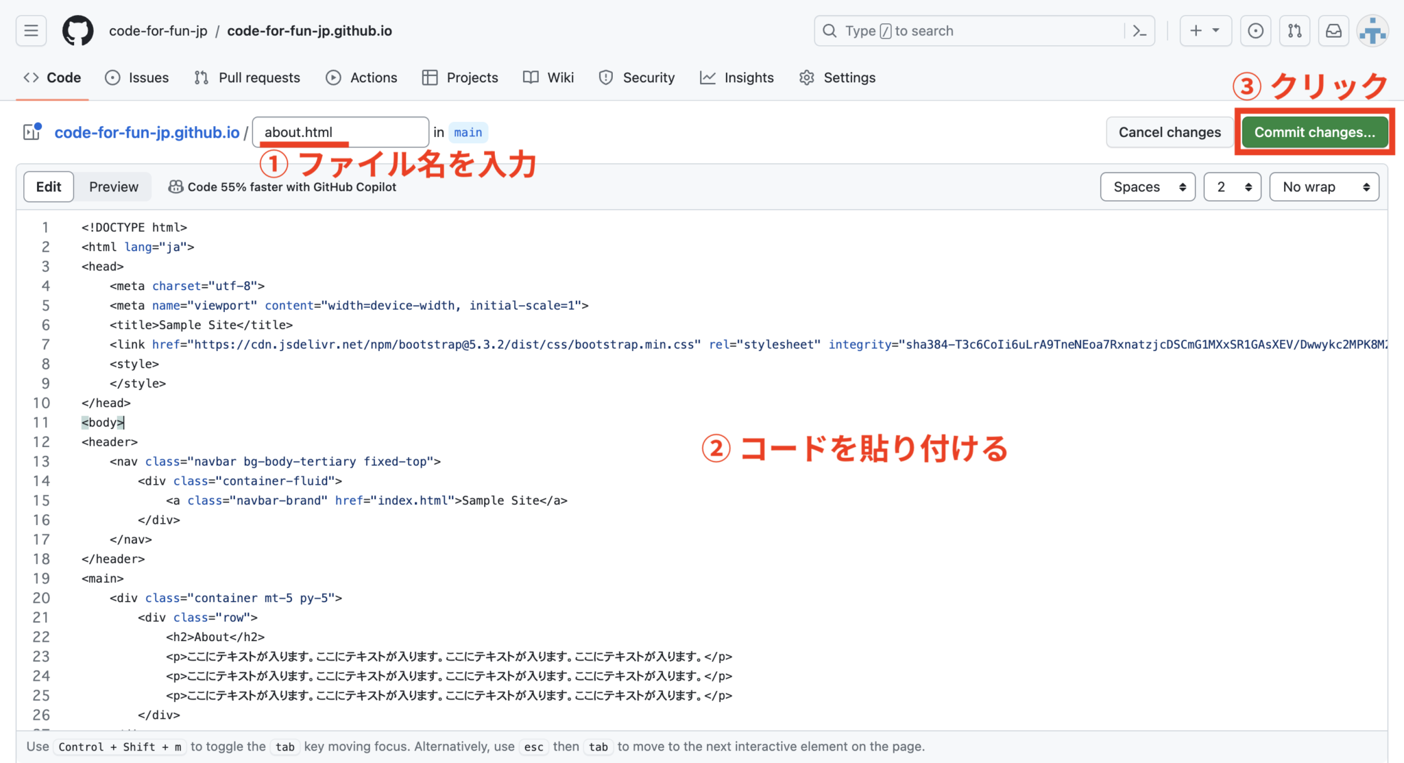Cancel the current changes
The height and width of the screenshot is (763, 1404).
click(1170, 132)
